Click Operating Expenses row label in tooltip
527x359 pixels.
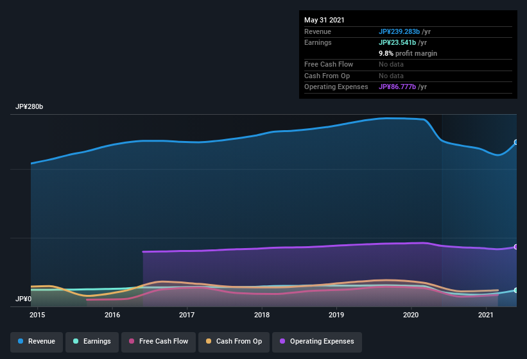(336, 87)
